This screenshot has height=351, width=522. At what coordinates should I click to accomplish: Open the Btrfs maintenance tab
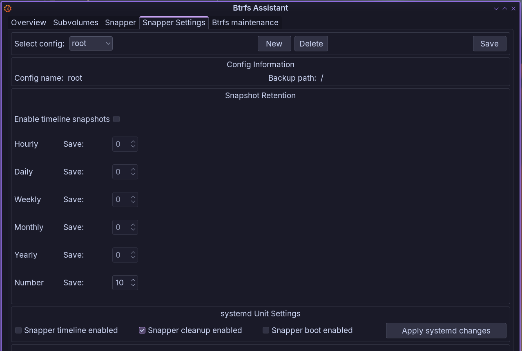[245, 23]
